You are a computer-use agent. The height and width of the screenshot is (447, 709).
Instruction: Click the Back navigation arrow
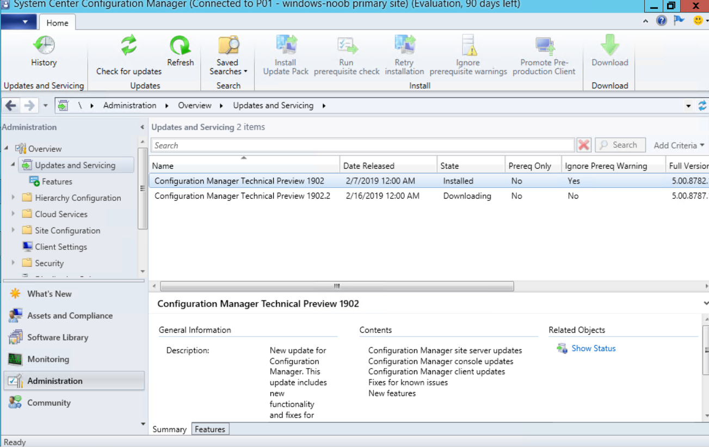(x=11, y=106)
